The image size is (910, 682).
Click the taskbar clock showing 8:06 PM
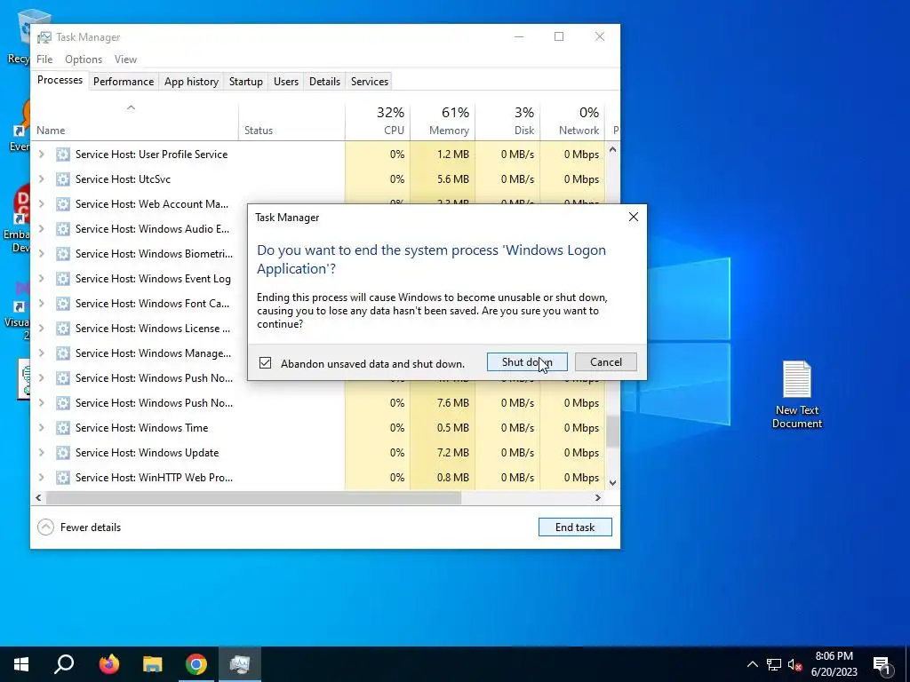(834, 664)
